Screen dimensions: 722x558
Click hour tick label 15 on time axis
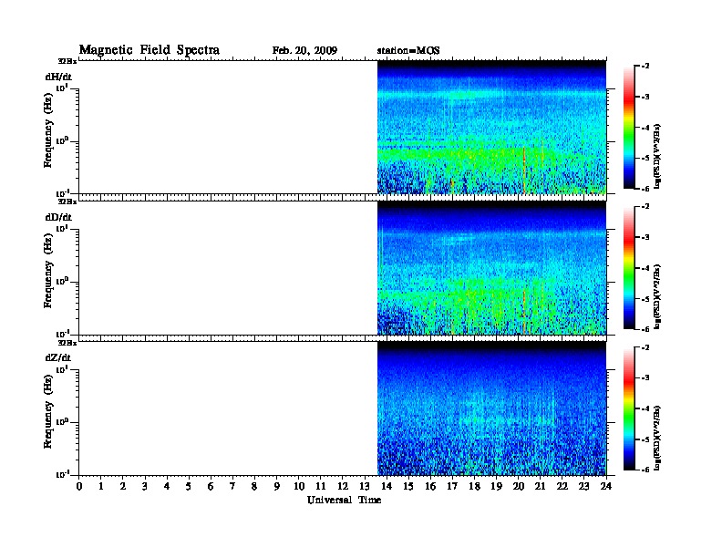[x=408, y=487]
